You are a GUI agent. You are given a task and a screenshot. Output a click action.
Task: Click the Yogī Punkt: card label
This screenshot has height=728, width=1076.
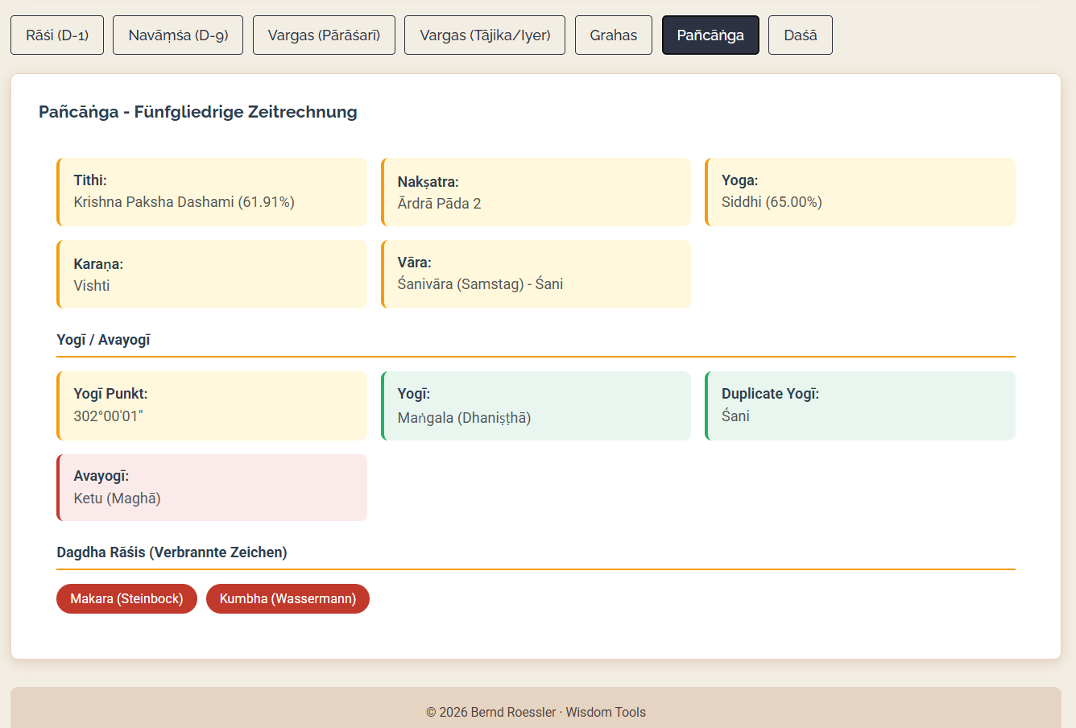click(110, 394)
